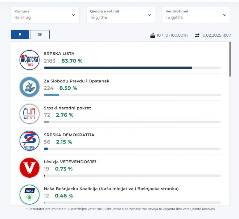The image size is (239, 219).
Task: Click the '224' vote count
Action: point(49,88)
